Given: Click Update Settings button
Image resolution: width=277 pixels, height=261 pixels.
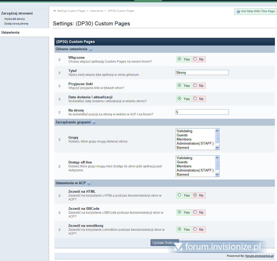Looking at the screenshot, I should click(x=165, y=243).
